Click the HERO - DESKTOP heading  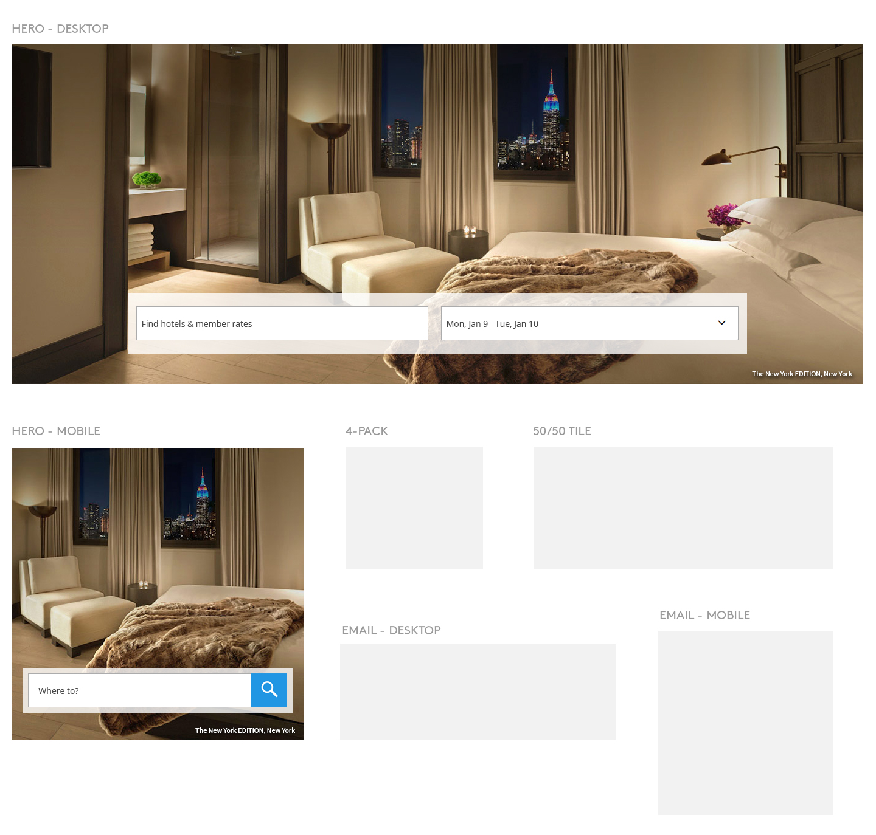60,29
